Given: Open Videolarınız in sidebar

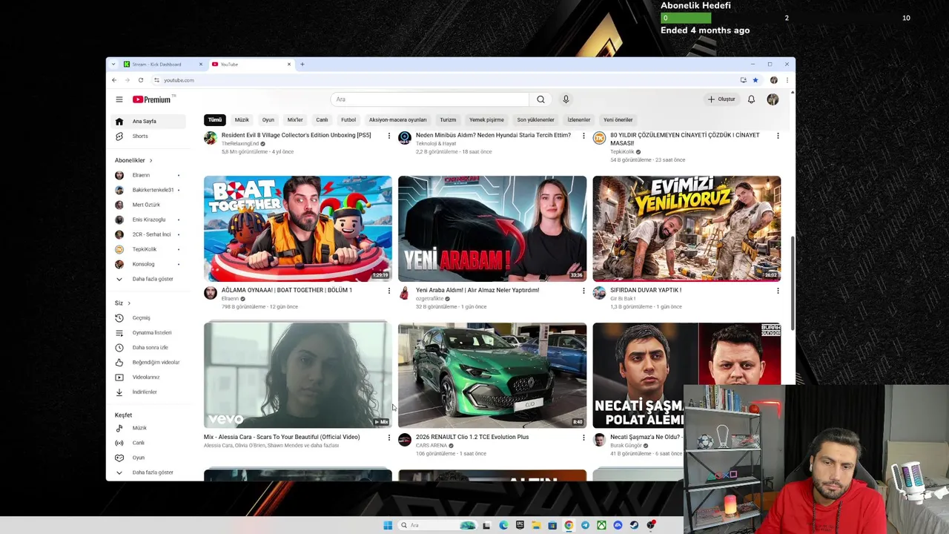Looking at the screenshot, I should point(145,377).
